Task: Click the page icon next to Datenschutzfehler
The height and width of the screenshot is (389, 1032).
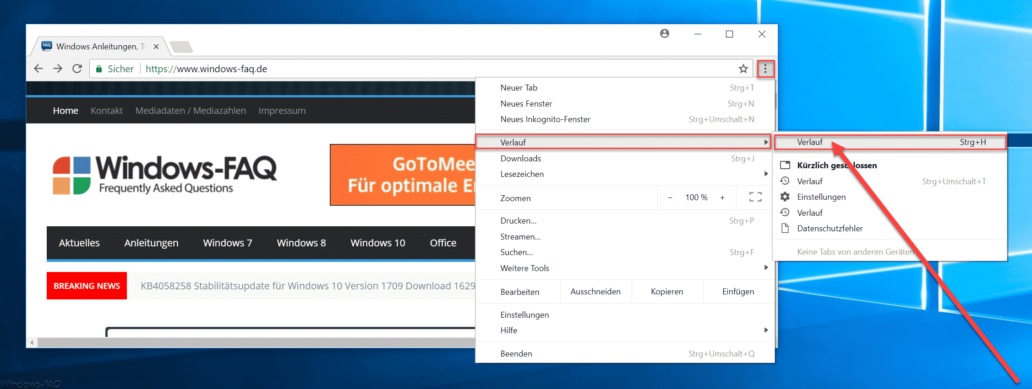Action: pos(785,228)
